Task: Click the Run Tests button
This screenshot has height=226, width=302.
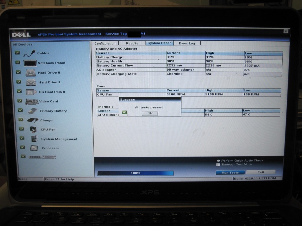Action: click(x=230, y=172)
